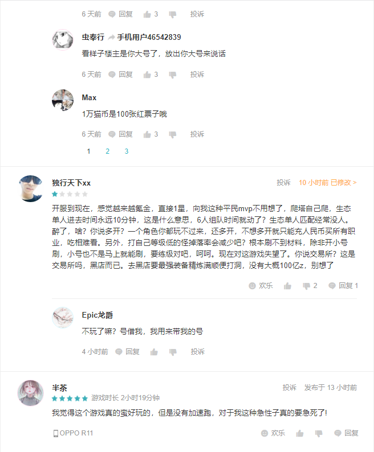Go to replies page 3
The image size is (374, 452).
tap(127, 151)
